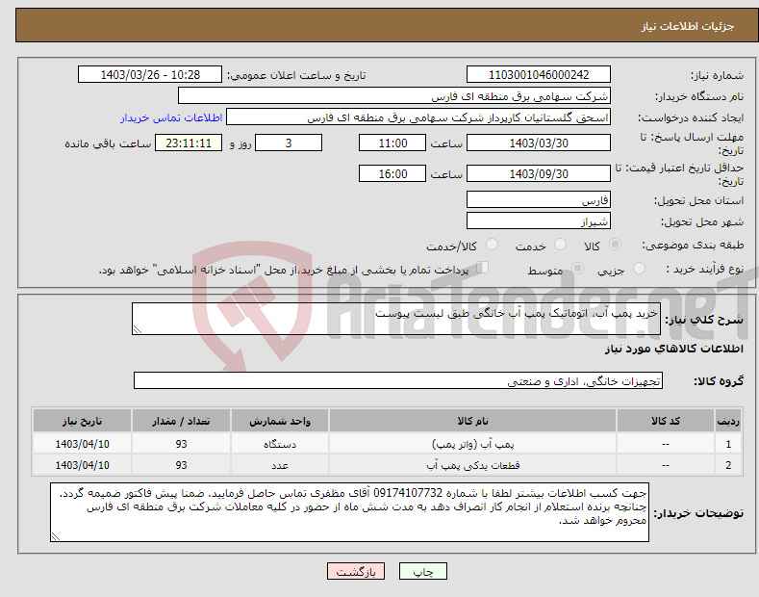Click the اطلاعات کالاهای مورد نیاز heading
This screenshot has height=597, width=759.
(x=673, y=349)
